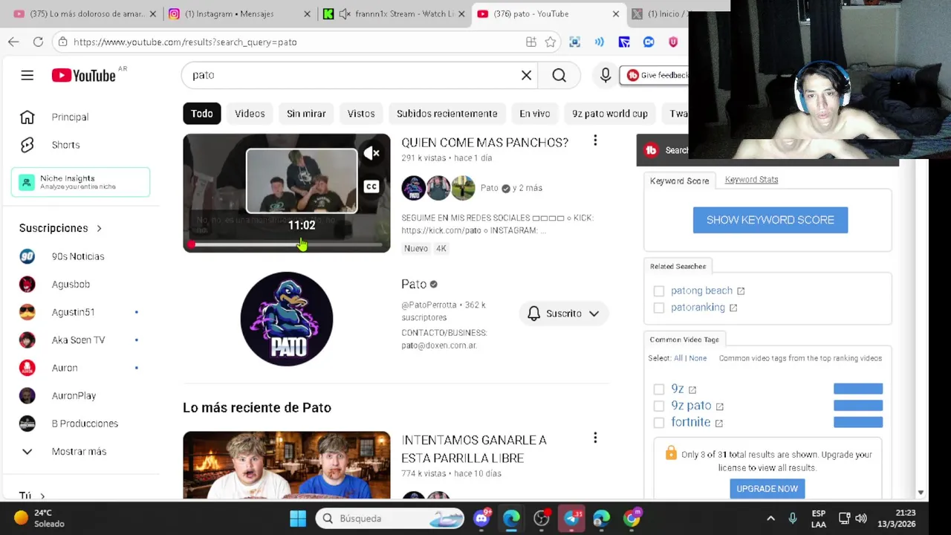The height and width of the screenshot is (535, 951).
Task: Switch to the Keyword Stats tab
Action: (751, 180)
